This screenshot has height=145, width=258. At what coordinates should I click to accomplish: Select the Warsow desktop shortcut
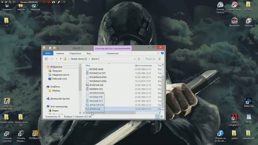[249, 22]
